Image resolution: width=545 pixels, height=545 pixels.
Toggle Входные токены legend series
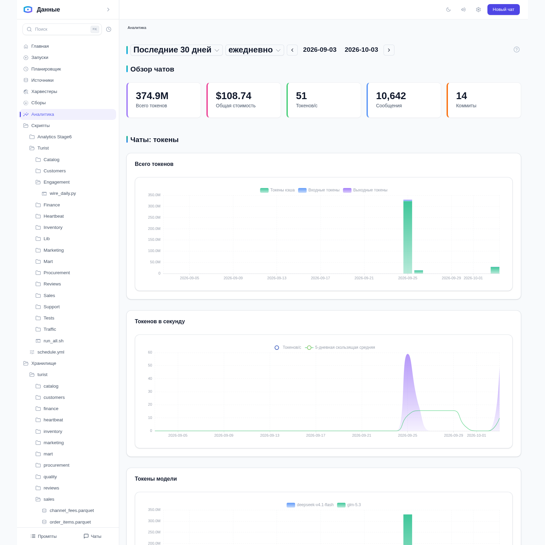319,190
